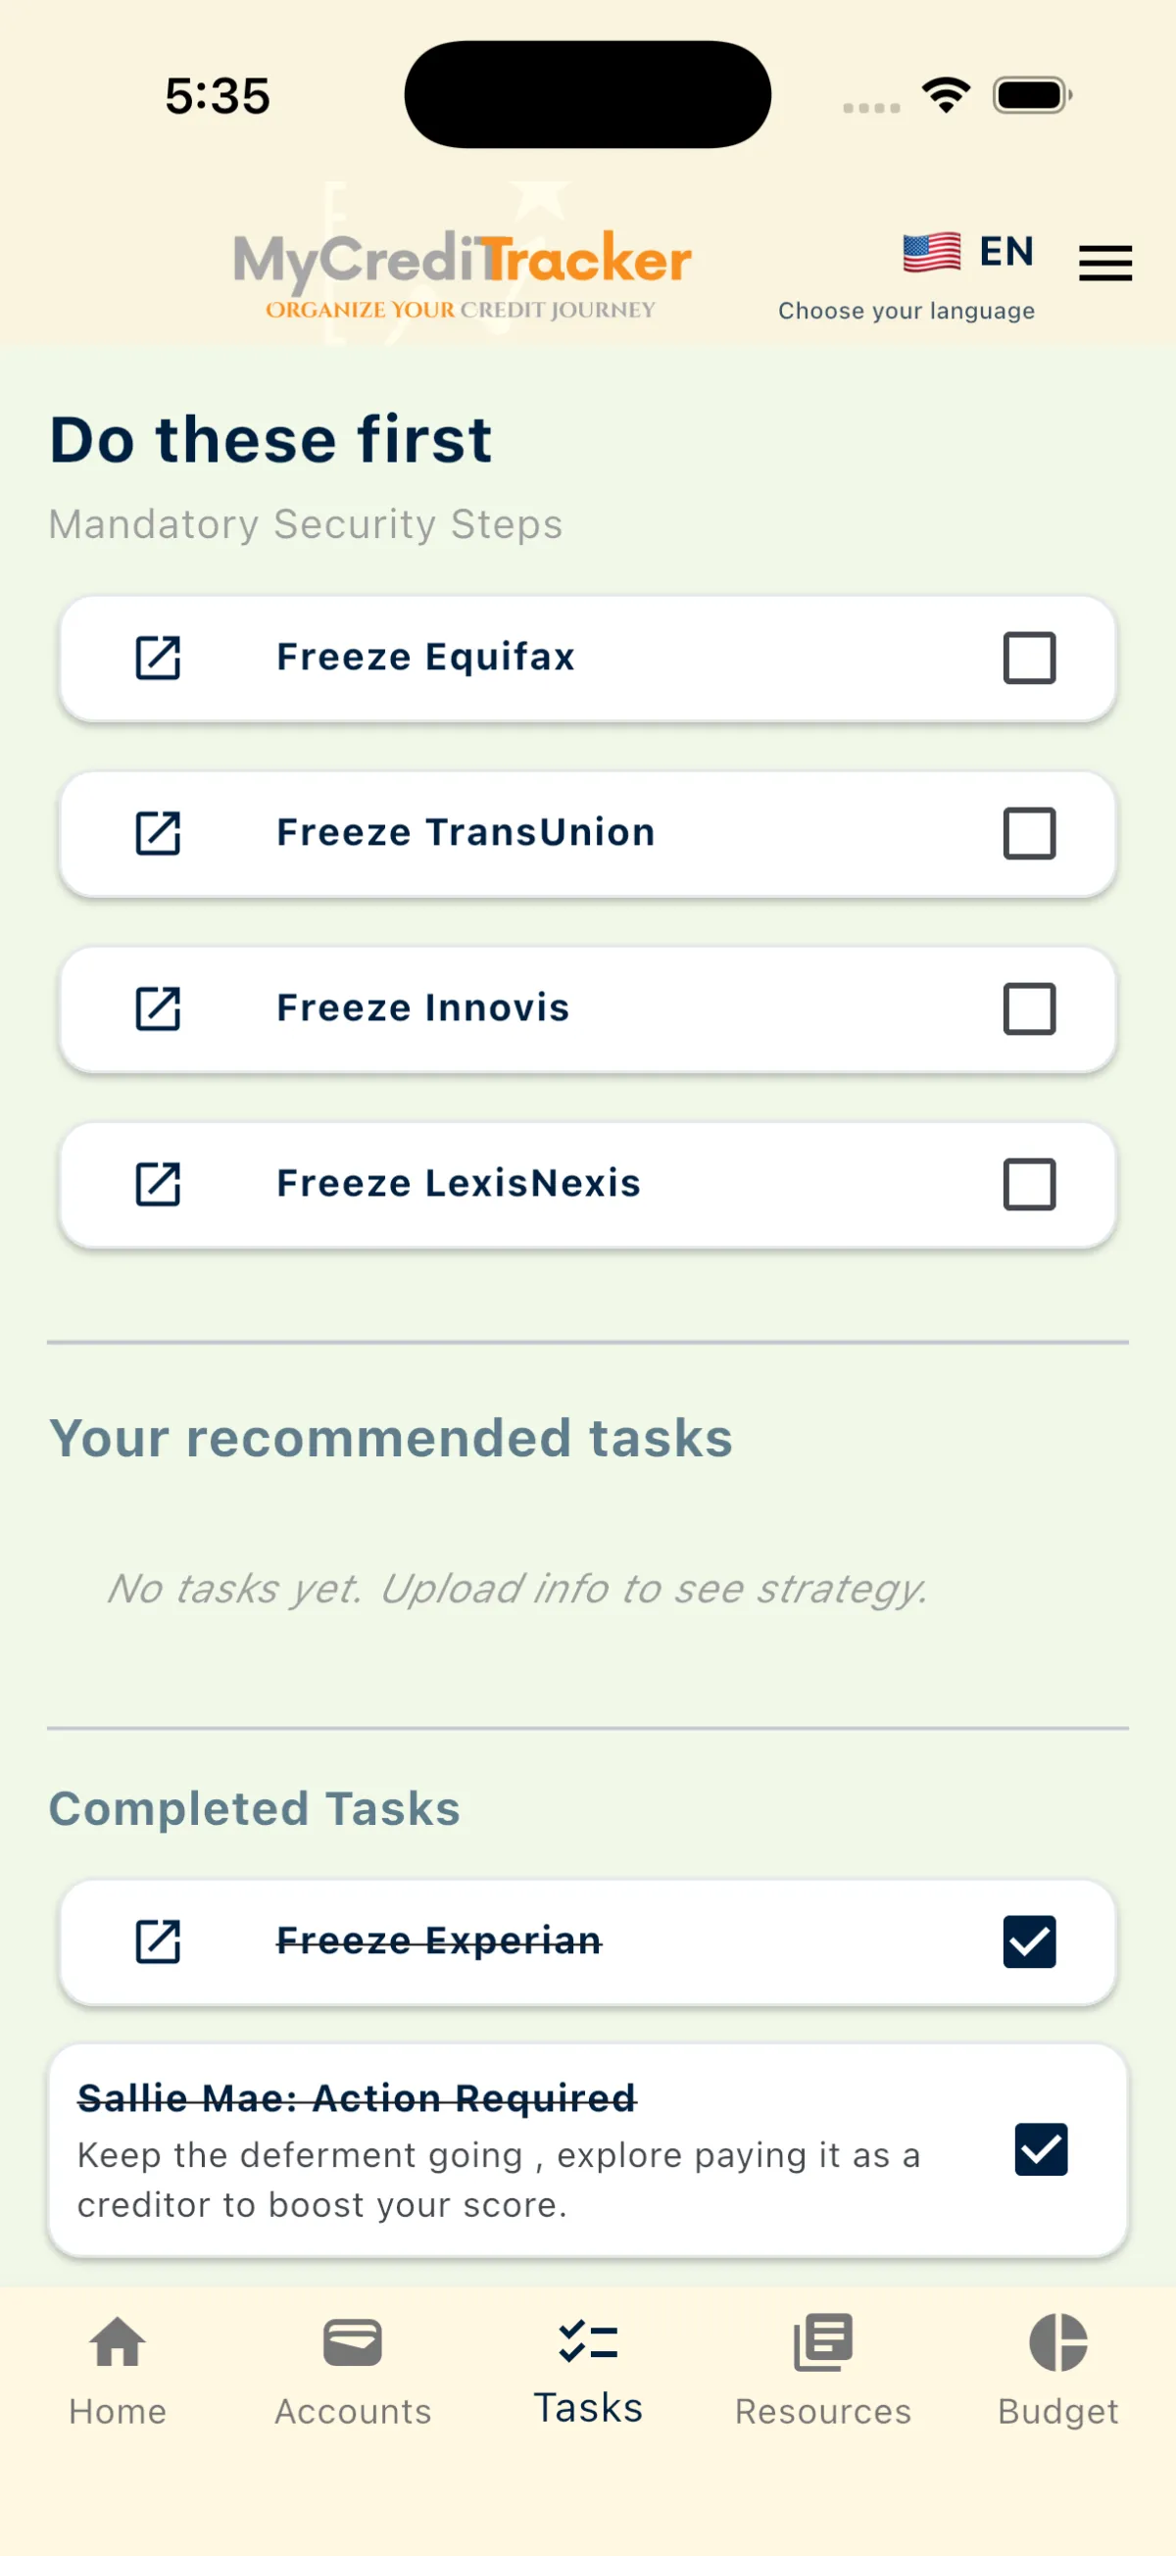The image size is (1176, 2556).
Task: Switch to the Budget tab
Action: pos(1057,2370)
